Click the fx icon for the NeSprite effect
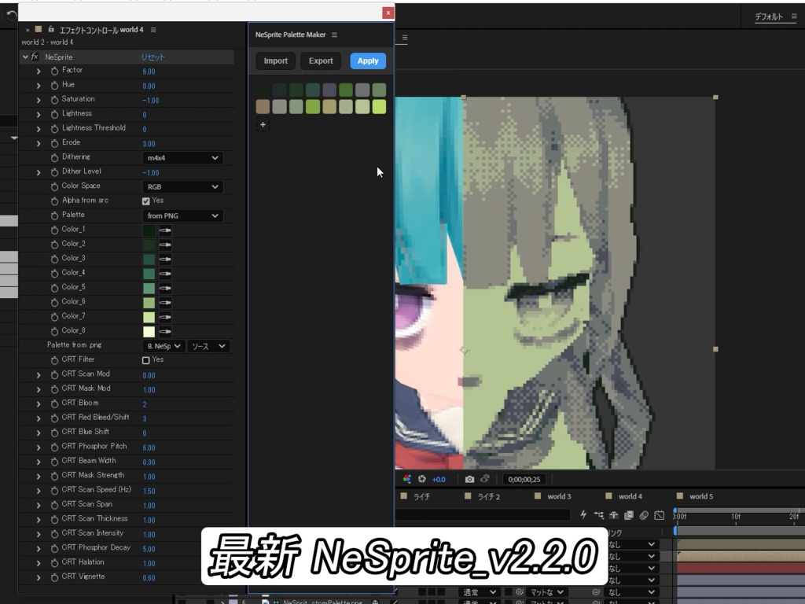This screenshot has width=805, height=604. [x=35, y=57]
